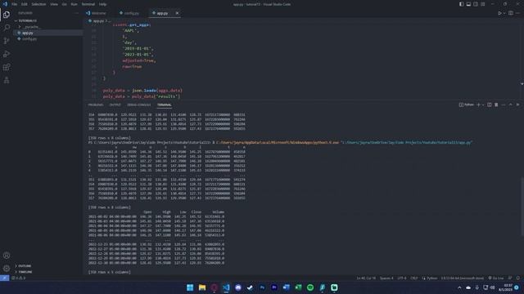Open the Search view in activity bar
This screenshot has height=294, width=524.
(7, 28)
